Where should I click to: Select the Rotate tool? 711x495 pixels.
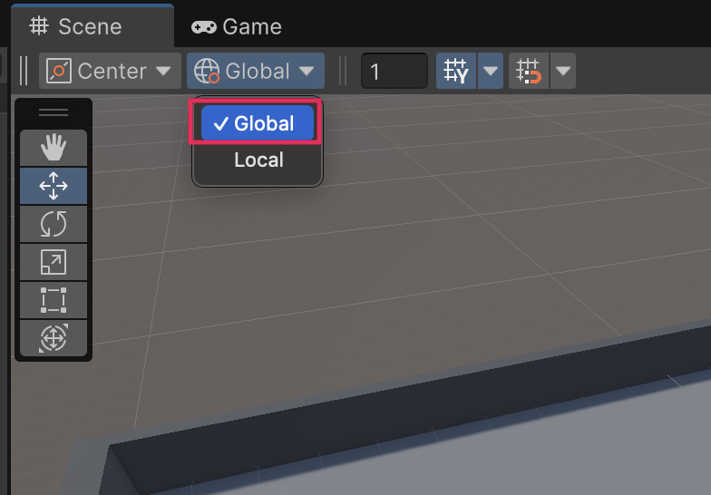tap(54, 224)
